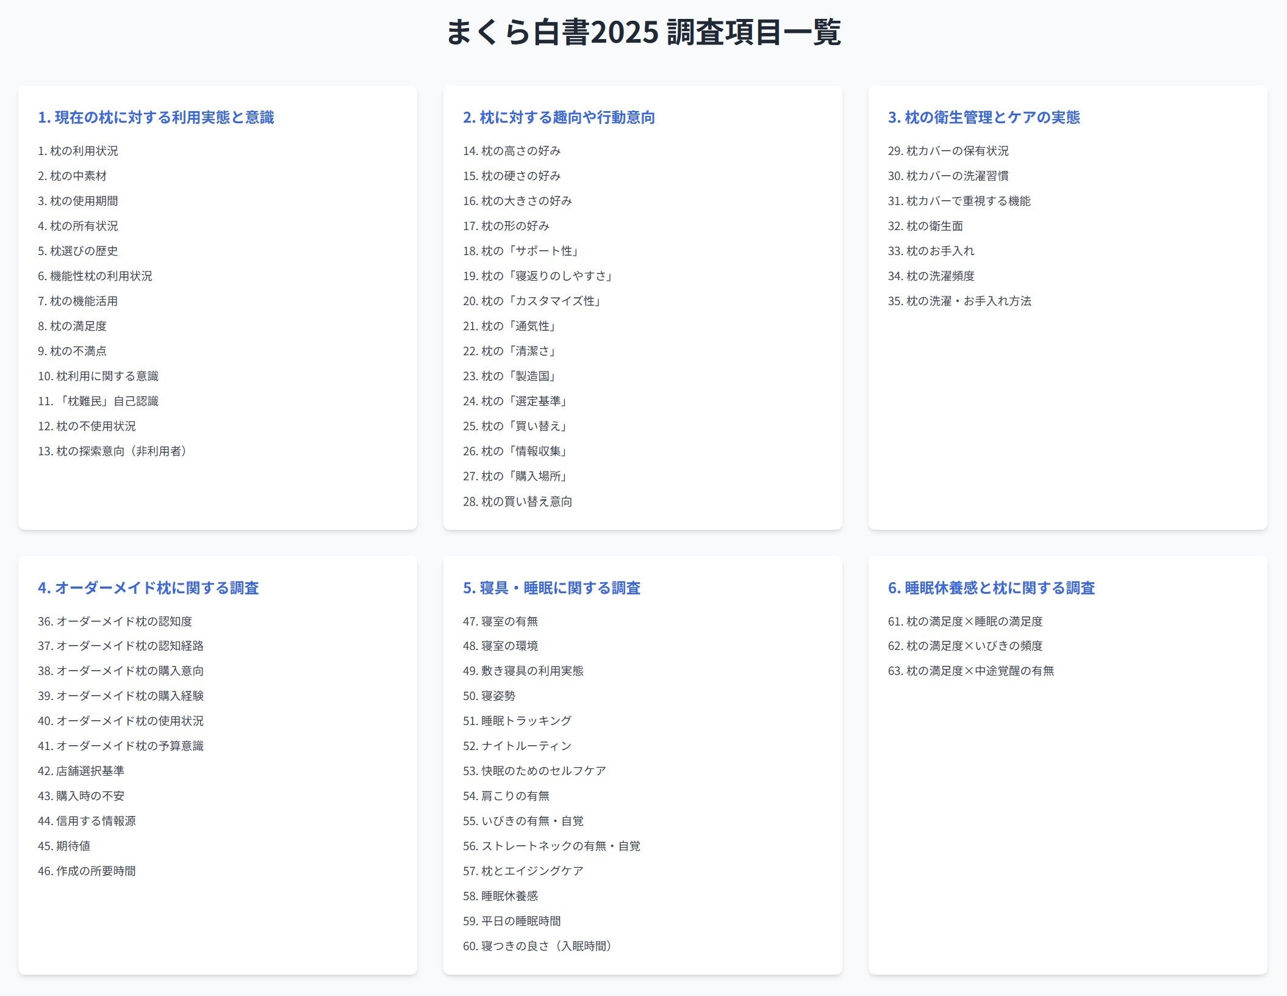
Task: Choose item 56. ストレートネックの有無・自覚
Action: [x=551, y=846]
